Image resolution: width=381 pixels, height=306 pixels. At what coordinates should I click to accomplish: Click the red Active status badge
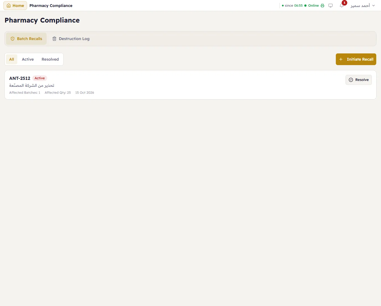click(x=40, y=78)
